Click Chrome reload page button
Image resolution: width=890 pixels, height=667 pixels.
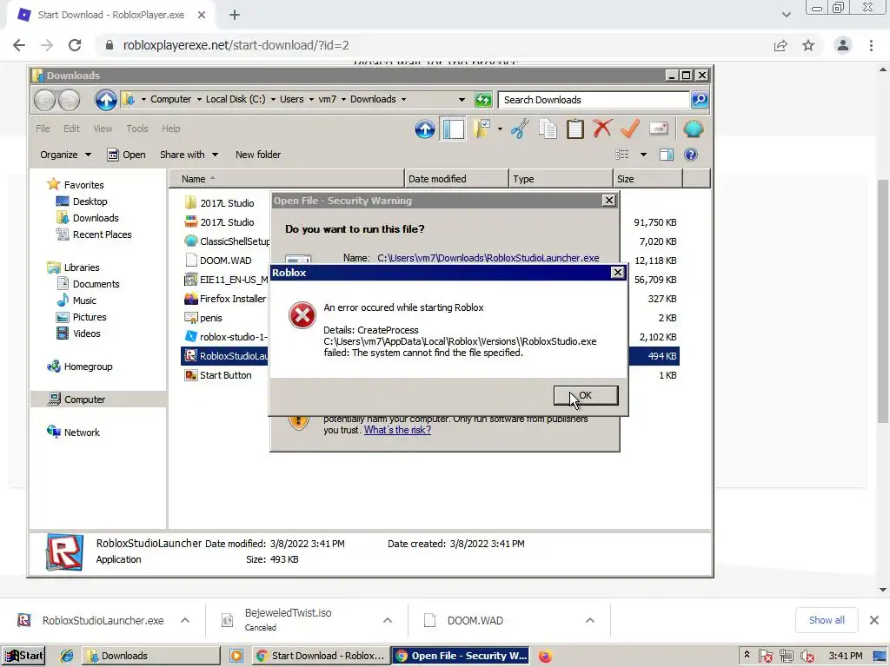coord(75,45)
